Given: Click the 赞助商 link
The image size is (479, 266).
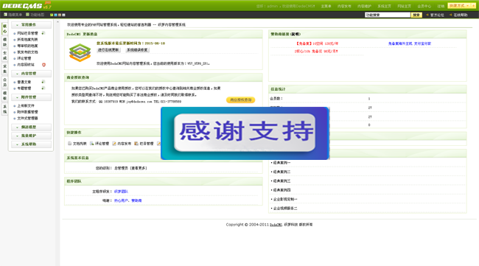Looking at the screenshot, I should [136, 200].
